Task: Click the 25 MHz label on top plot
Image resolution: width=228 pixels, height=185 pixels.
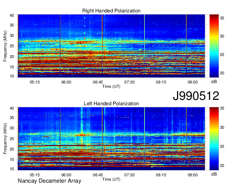Action: coord(12,46)
